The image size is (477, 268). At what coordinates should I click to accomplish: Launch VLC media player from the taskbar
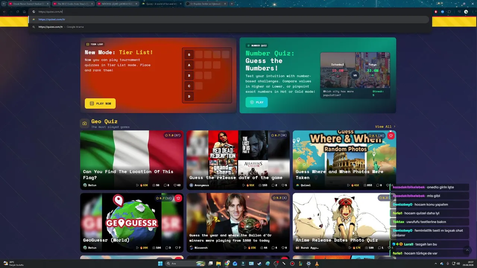[x=317, y=264]
